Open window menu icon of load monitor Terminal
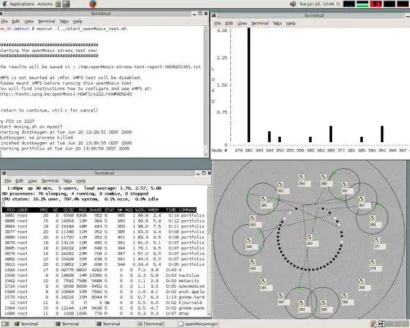Viewport: 410px width, 328px height. pos(214,16)
